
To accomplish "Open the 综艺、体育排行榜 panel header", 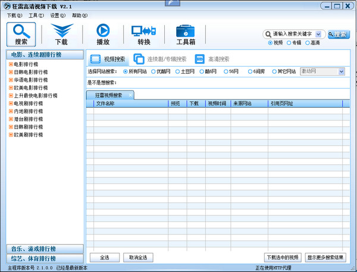I will point(45,258).
